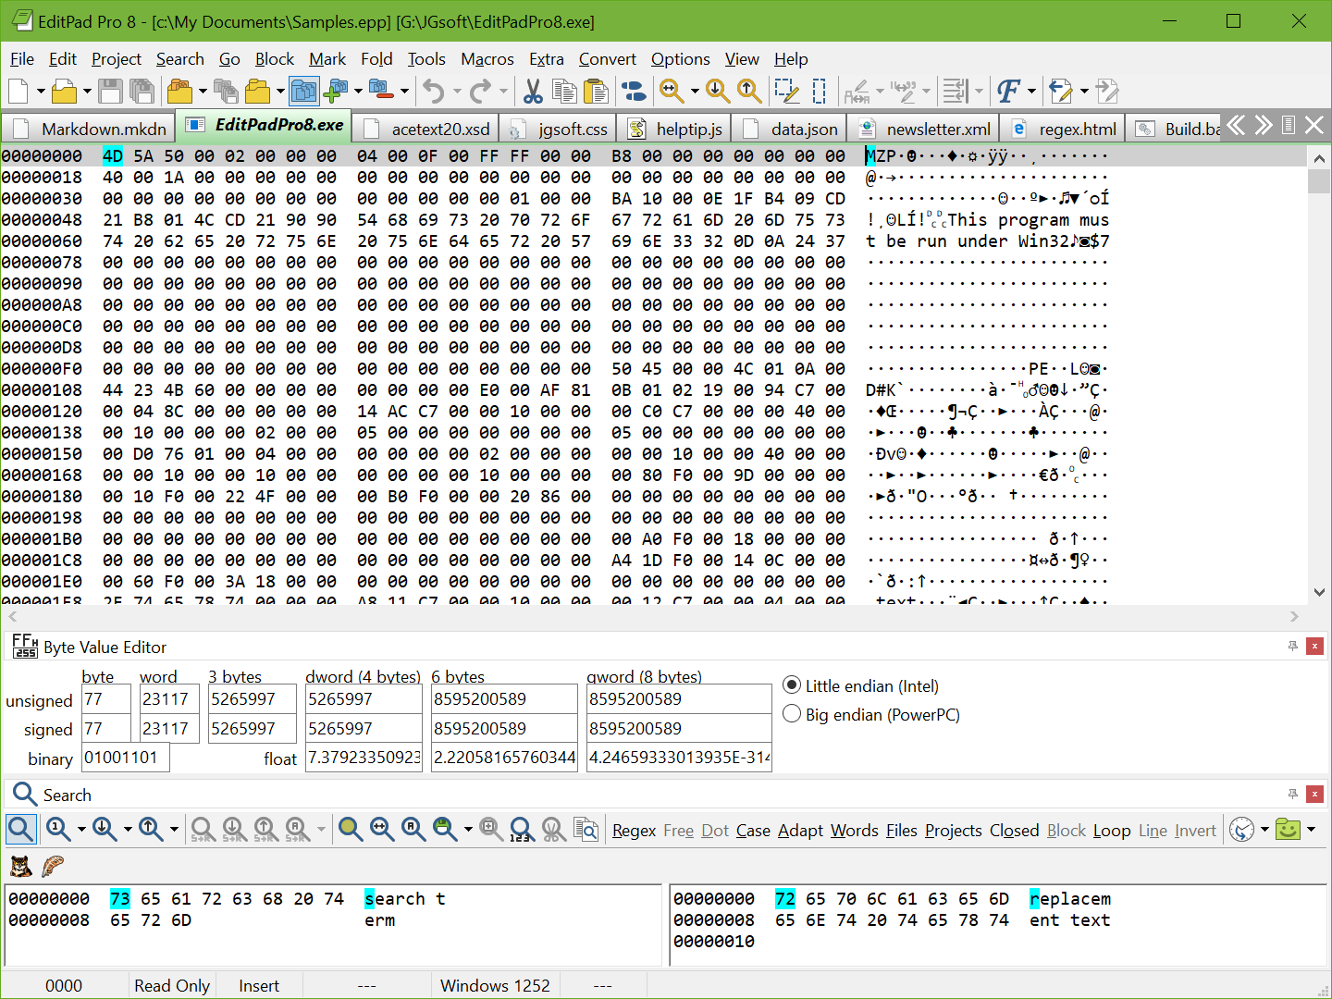Click the Find in Files document magnifier icon

tap(586, 829)
